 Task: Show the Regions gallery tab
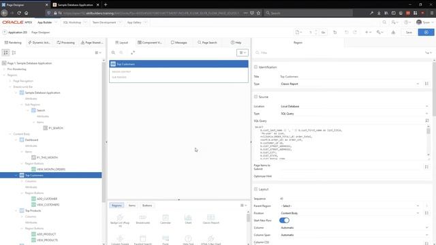pyautogui.click(x=116, y=206)
